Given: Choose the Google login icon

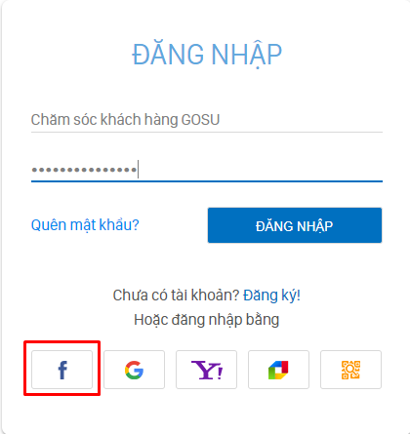Looking at the screenshot, I should coord(134,370).
